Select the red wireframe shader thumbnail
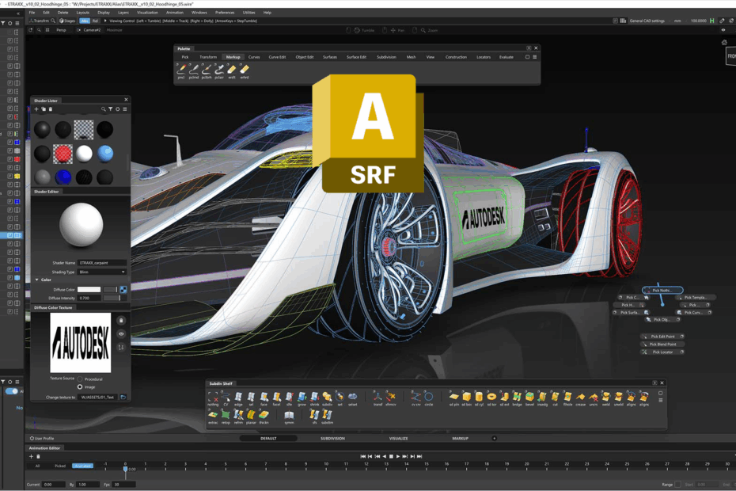This screenshot has width=736, height=491. pyautogui.click(x=63, y=153)
